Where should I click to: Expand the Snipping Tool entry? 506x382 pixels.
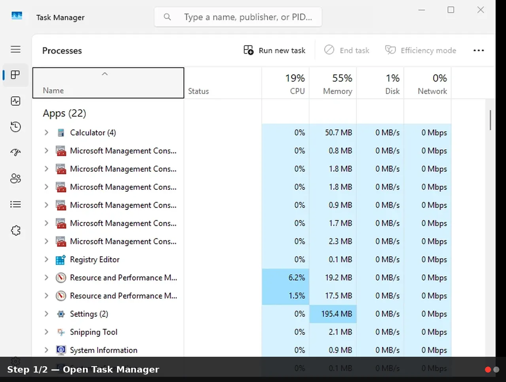tap(46, 332)
